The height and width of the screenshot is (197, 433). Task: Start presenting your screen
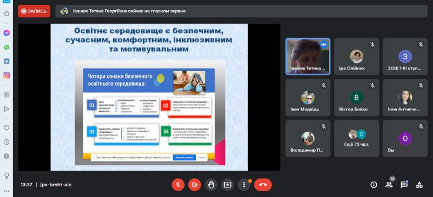(x=227, y=185)
